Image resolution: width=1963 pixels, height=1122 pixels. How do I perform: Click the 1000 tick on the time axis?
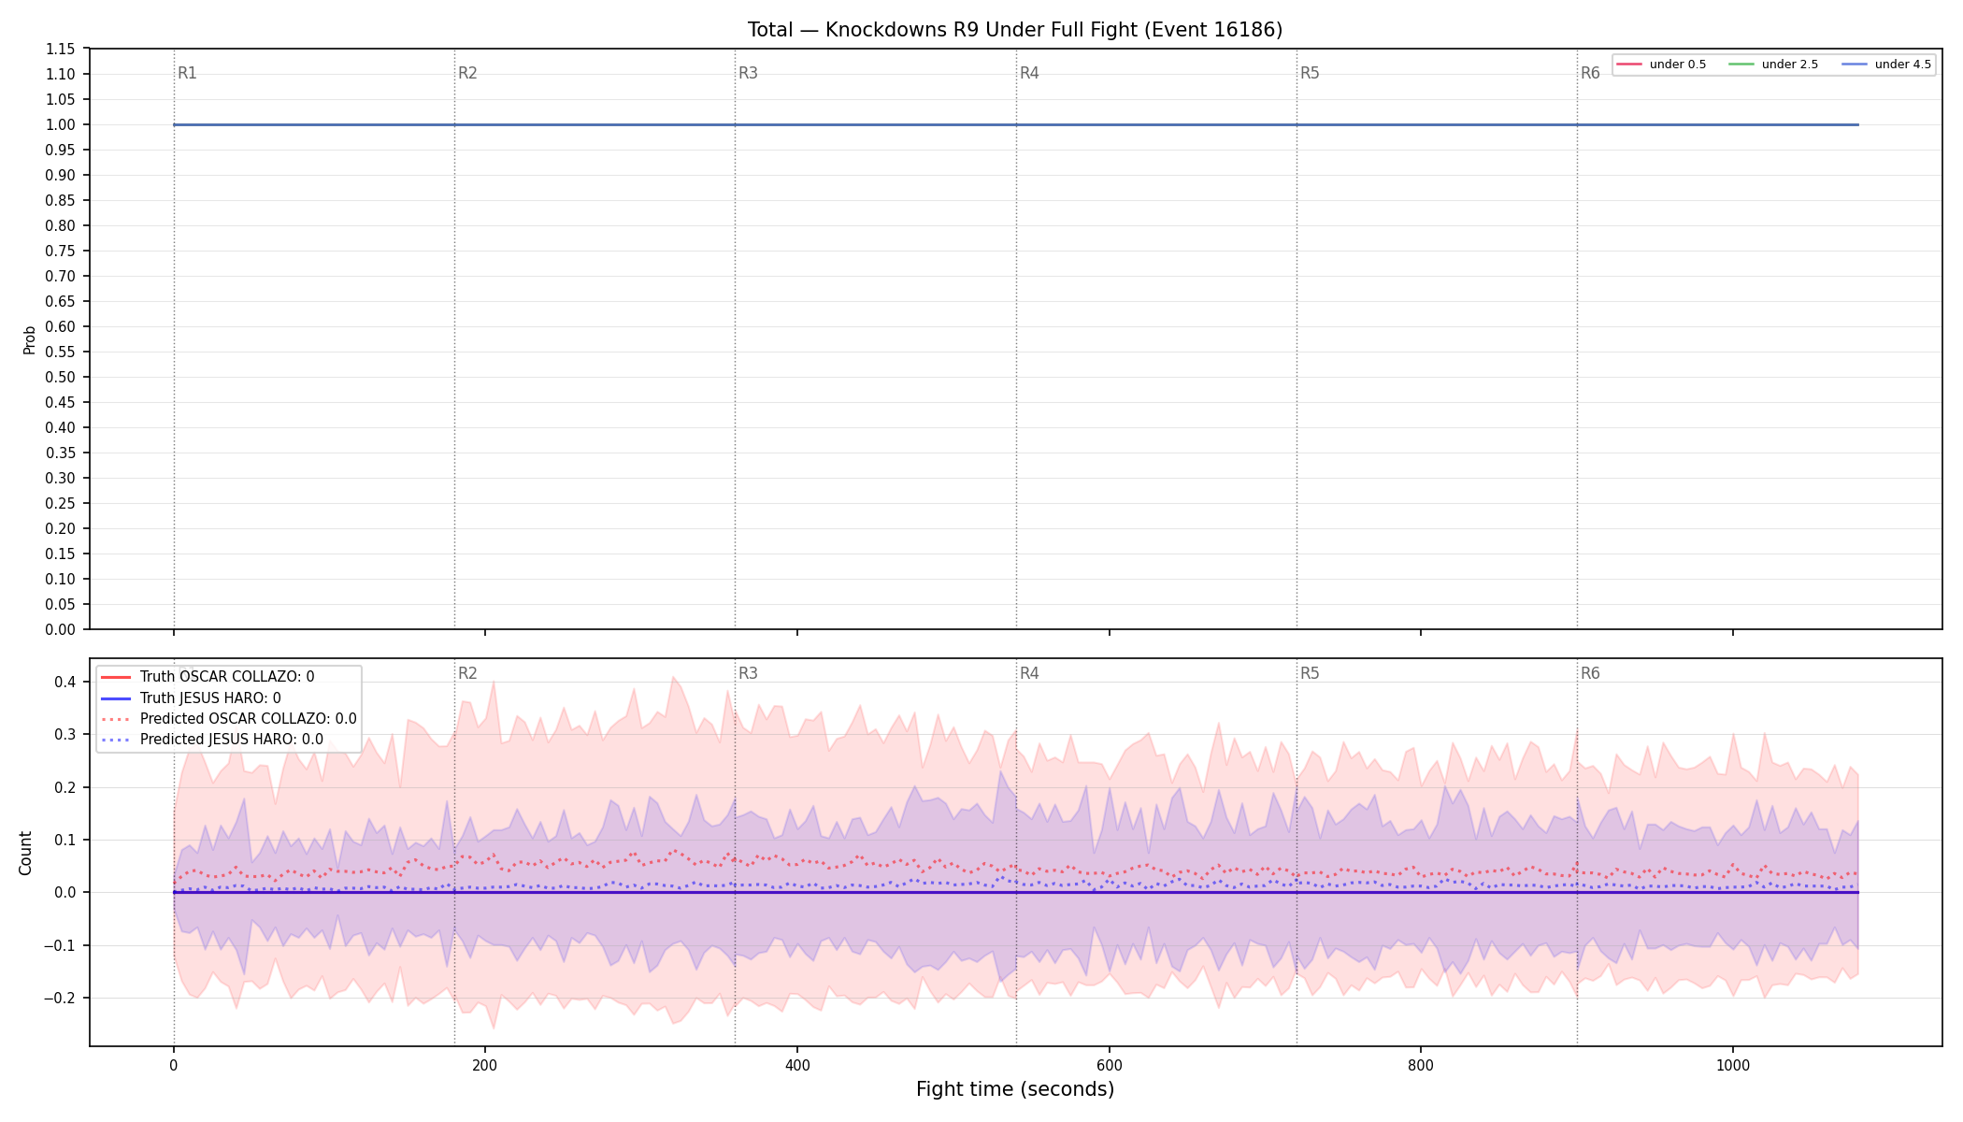(1733, 1064)
